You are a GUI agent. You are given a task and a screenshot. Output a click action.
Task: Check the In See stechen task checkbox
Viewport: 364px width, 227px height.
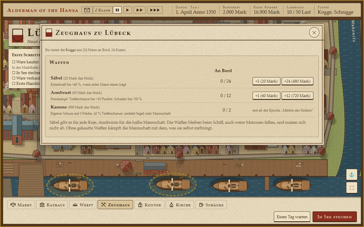(14, 73)
